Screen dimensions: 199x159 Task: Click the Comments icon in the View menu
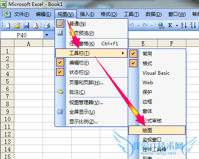(x=60, y=92)
